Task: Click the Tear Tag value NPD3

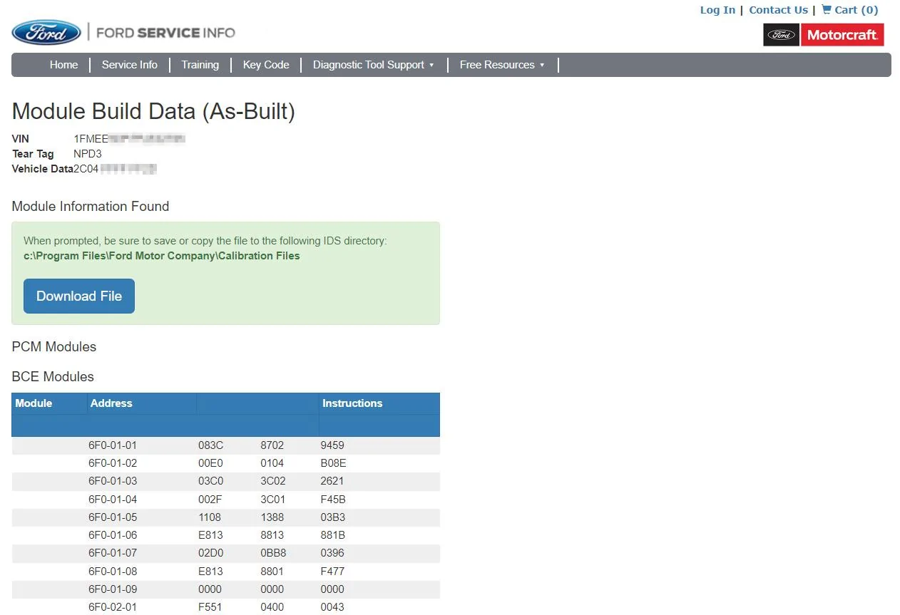Action: 88,154
